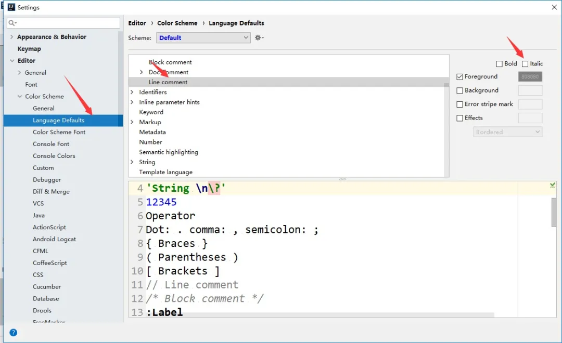The height and width of the screenshot is (343, 562).
Task: Enable the Bold checkbox
Action: point(500,64)
